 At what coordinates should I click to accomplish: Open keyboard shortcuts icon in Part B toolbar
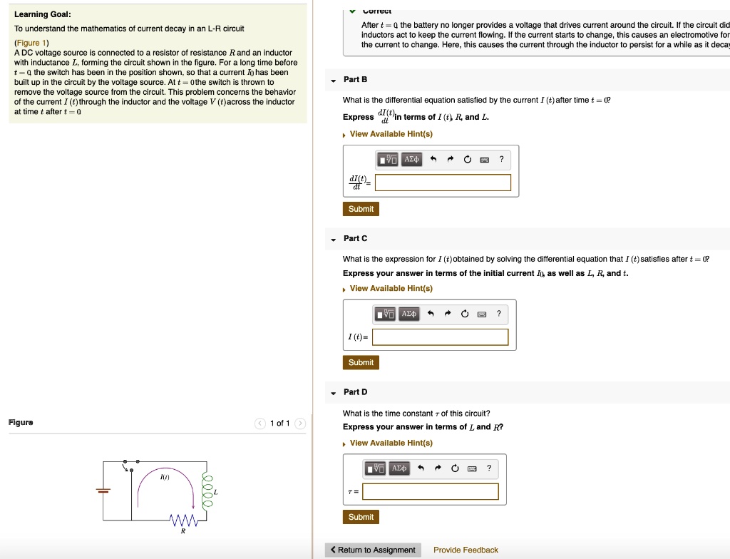pos(484,160)
